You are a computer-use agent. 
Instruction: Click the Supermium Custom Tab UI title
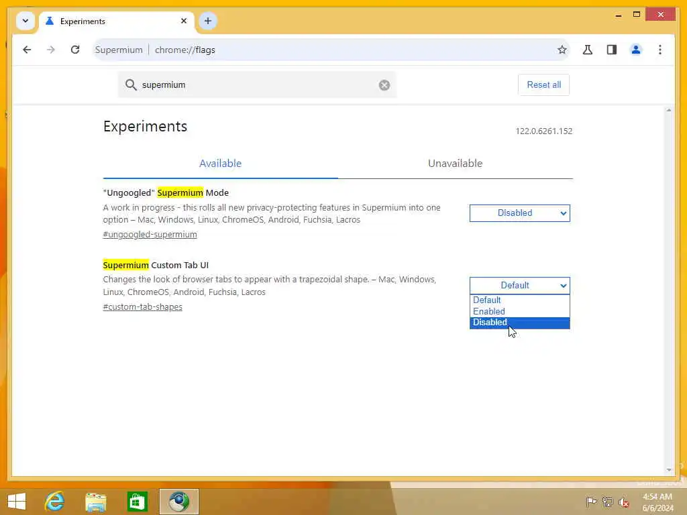pos(156,265)
